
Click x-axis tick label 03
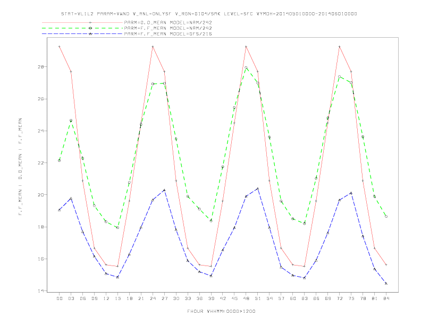71,298
